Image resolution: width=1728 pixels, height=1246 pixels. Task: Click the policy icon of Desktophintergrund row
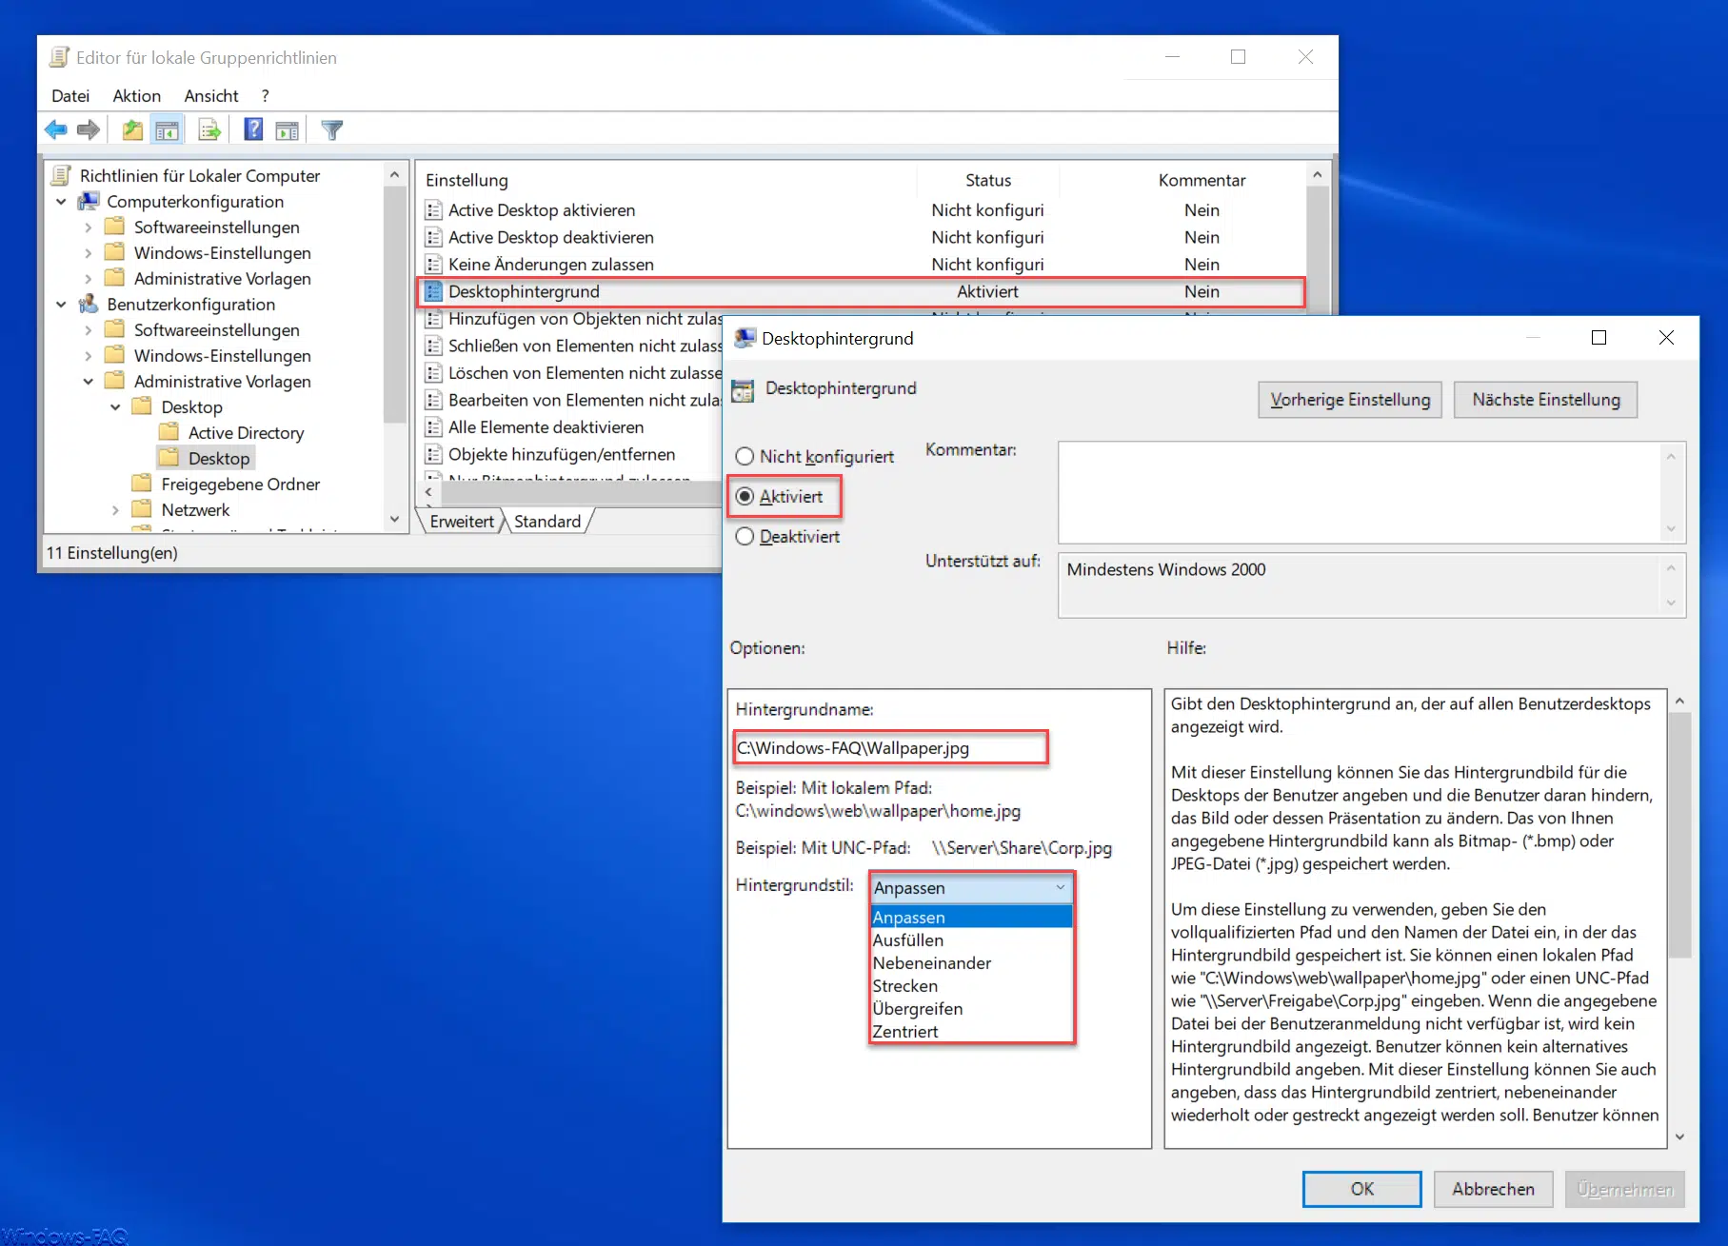[433, 291]
